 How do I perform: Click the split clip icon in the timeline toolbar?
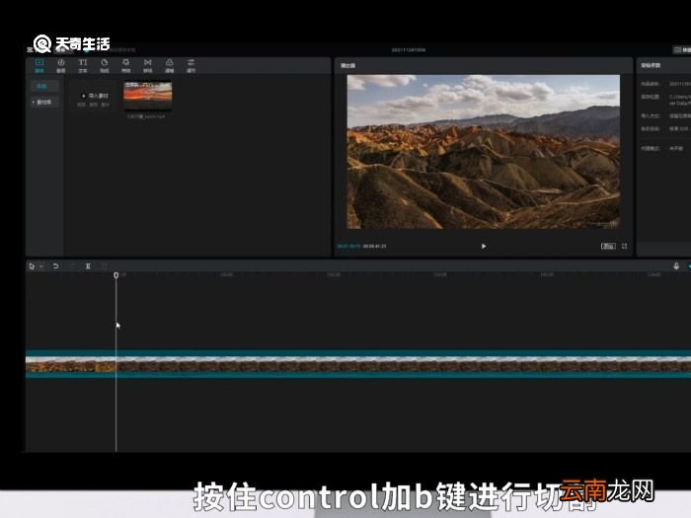(88, 266)
